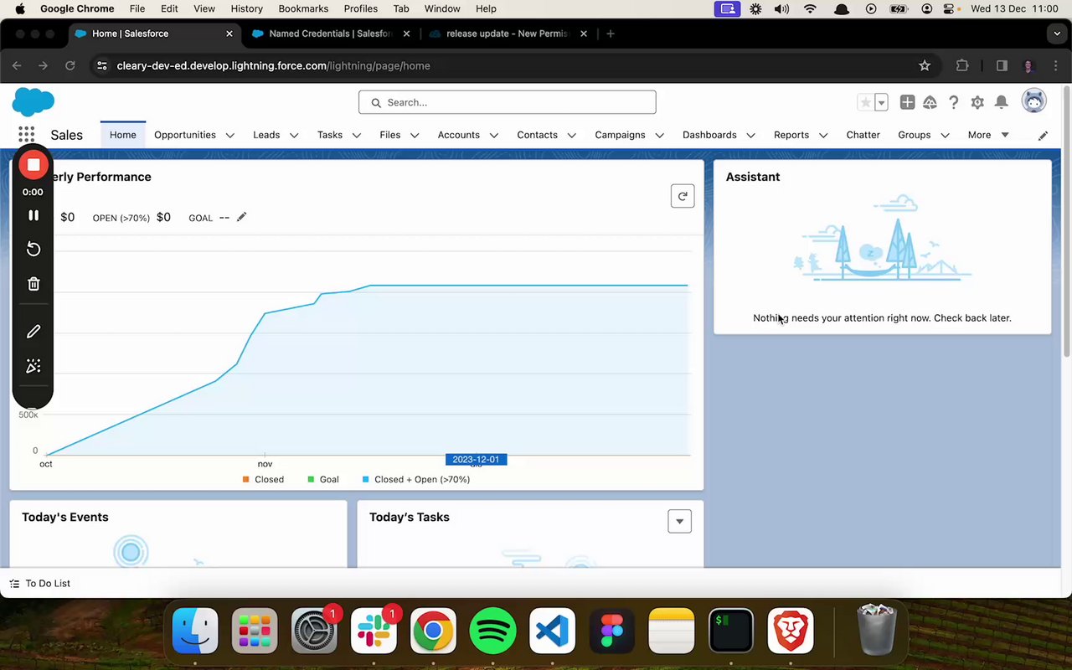The width and height of the screenshot is (1072, 670).
Task: Expand the Tasks dropdown chevron
Action: point(357,135)
